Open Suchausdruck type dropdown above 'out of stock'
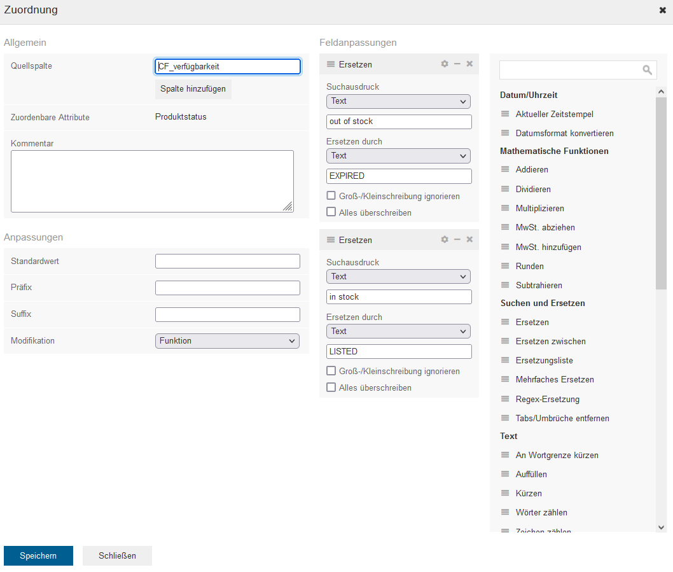The width and height of the screenshot is (673, 572). point(398,101)
